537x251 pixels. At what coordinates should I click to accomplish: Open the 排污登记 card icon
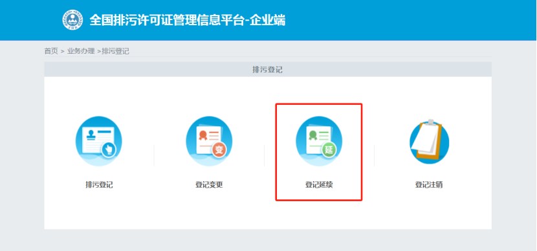pos(98,141)
